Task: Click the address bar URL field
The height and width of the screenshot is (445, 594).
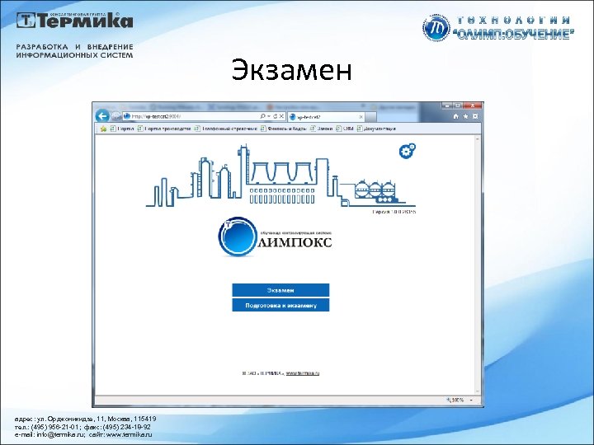Action: coord(191,116)
